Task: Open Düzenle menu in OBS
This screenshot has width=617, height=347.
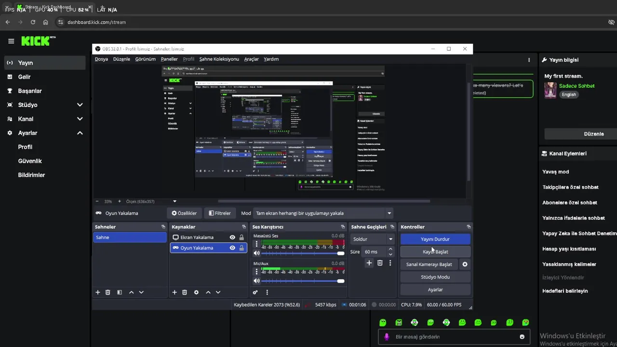Action: (x=121, y=59)
